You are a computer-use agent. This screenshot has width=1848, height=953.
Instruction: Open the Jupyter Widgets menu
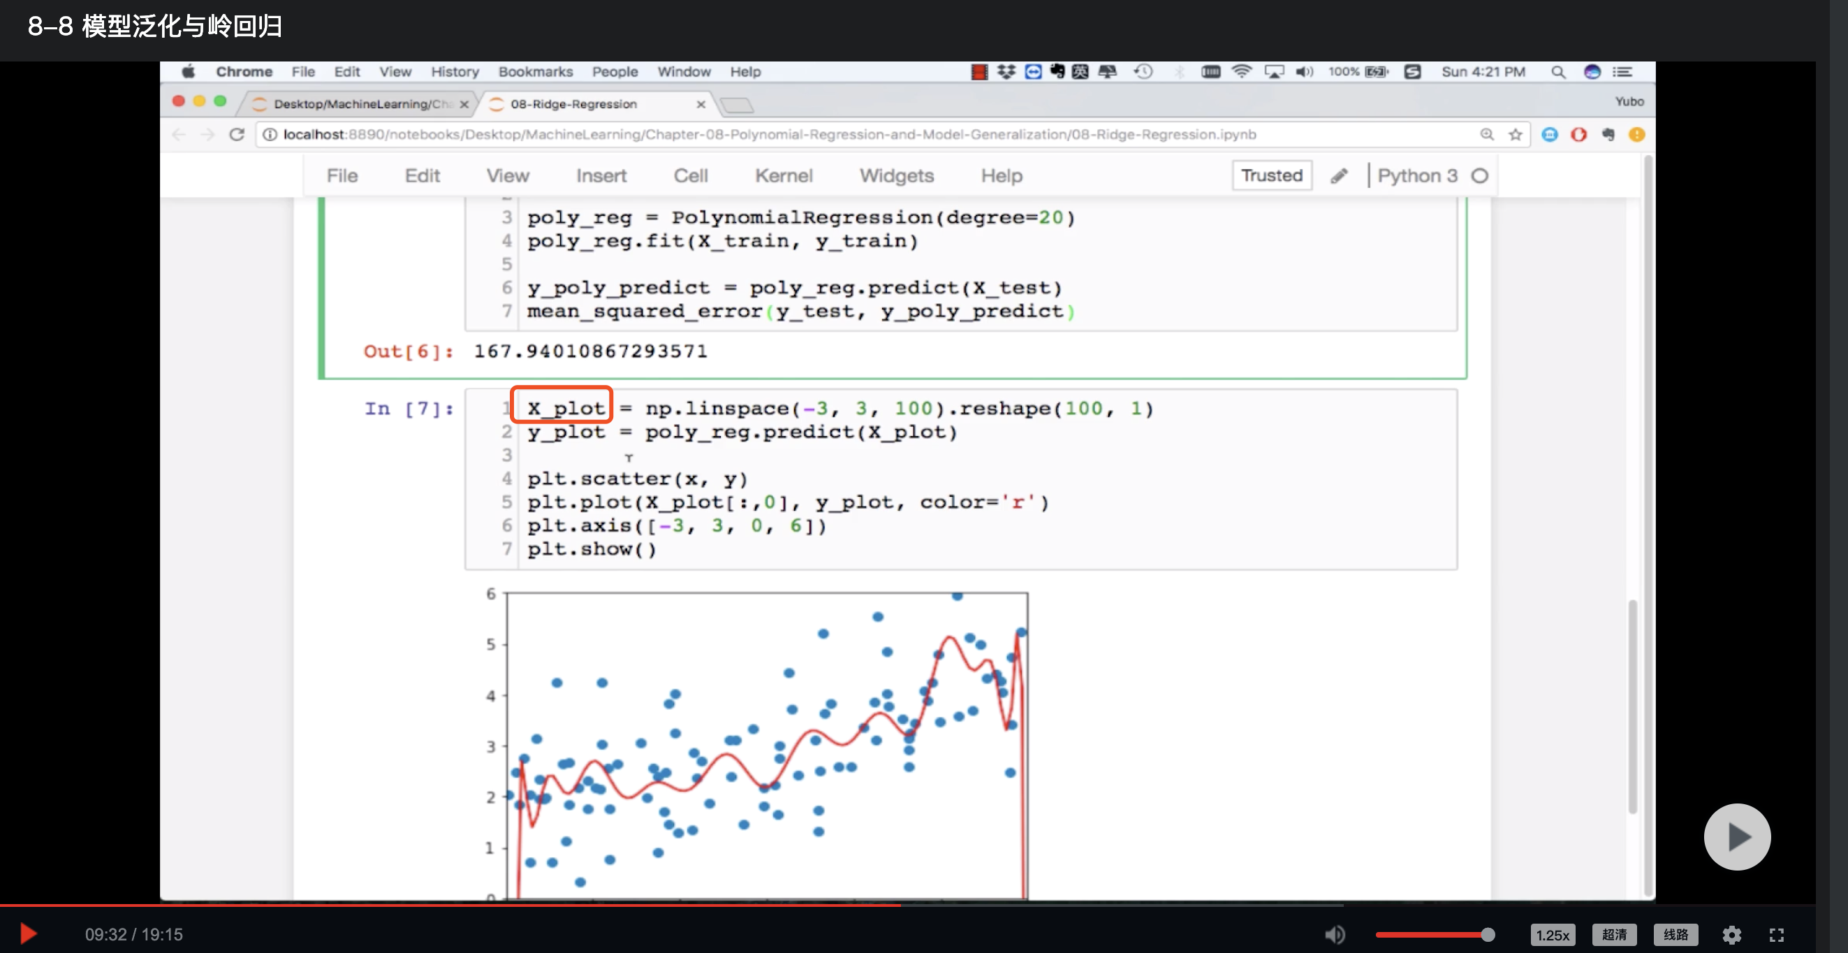pyautogui.click(x=897, y=176)
